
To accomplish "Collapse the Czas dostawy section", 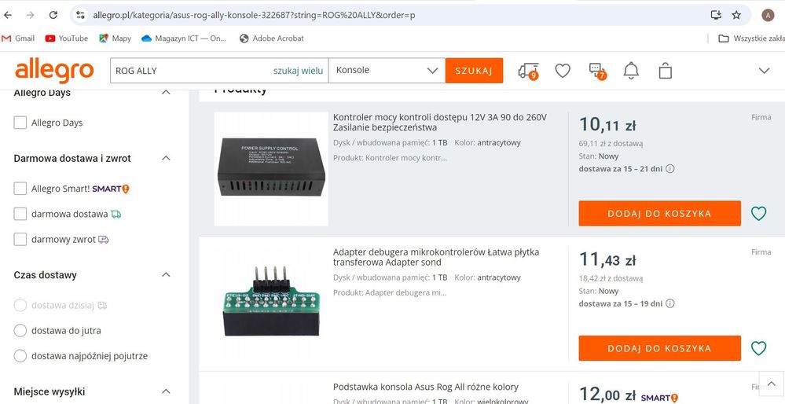I will pyautogui.click(x=167, y=275).
